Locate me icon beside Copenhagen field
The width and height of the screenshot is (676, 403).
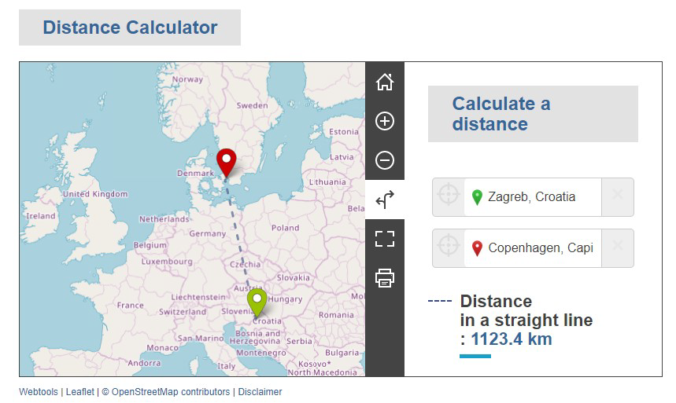click(x=448, y=248)
